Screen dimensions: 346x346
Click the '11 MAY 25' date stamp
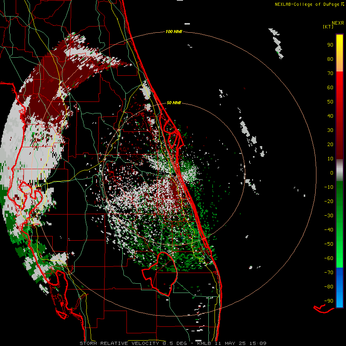[x=230, y=343]
